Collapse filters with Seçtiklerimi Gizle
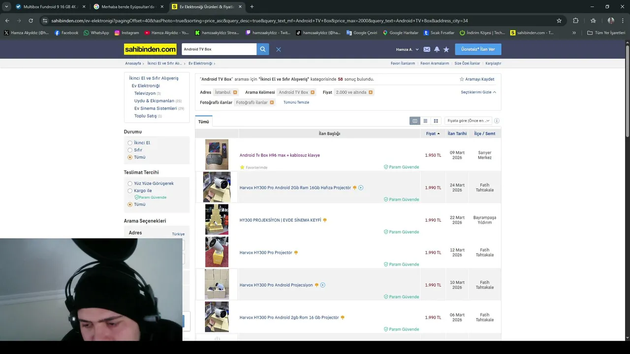 point(478,92)
